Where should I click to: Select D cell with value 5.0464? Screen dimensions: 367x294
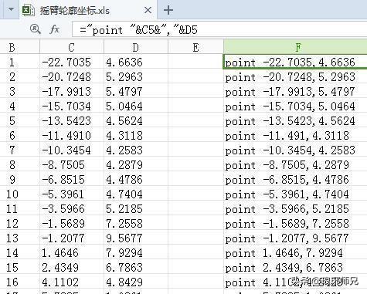[136, 106]
